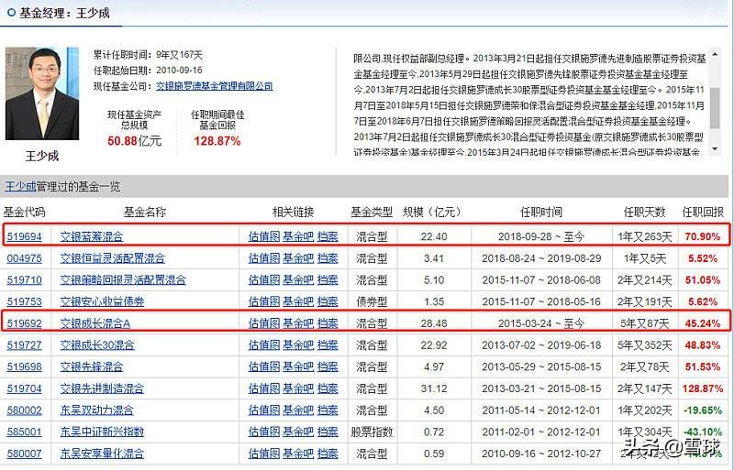Viewport: 734px width, 470px height.
Task: Click the manager photo of 王少成
Action: [42, 93]
